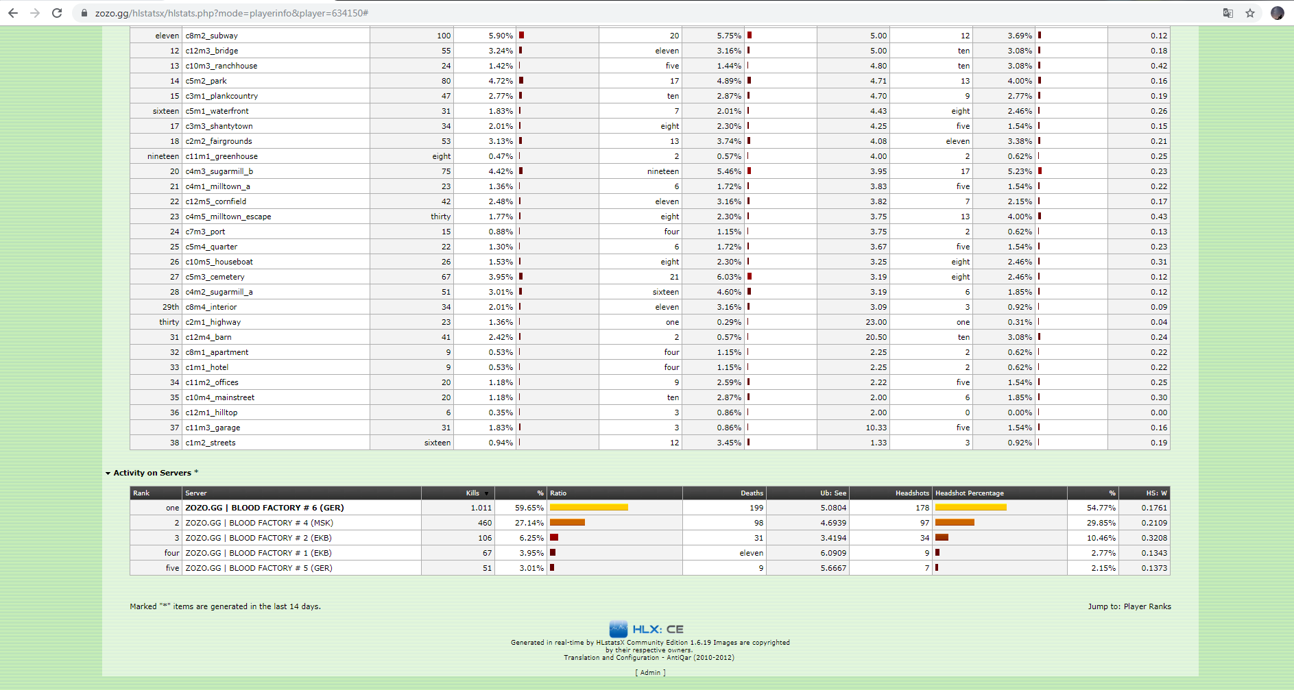Open the translate page icon
The image size is (1294, 690).
1227,13
